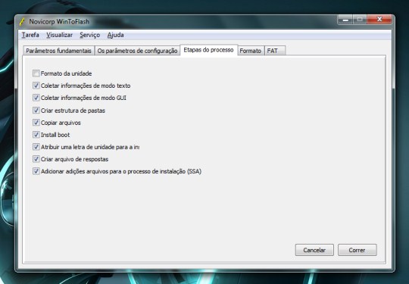Image resolution: width=409 pixels, height=284 pixels.
Task: Switch to Parâmetros fundamentais tab
Action: click(58, 51)
